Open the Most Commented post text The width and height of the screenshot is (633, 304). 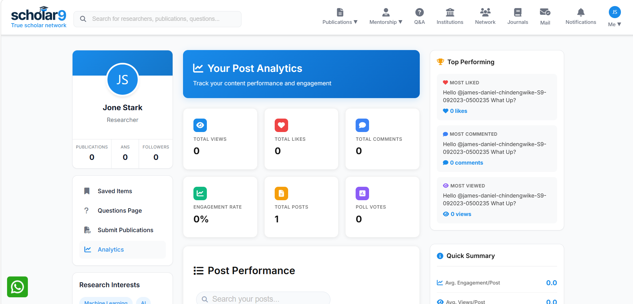[494, 148]
